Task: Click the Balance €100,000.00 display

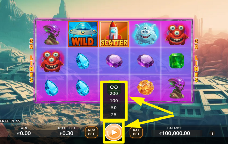Action: tap(175, 131)
